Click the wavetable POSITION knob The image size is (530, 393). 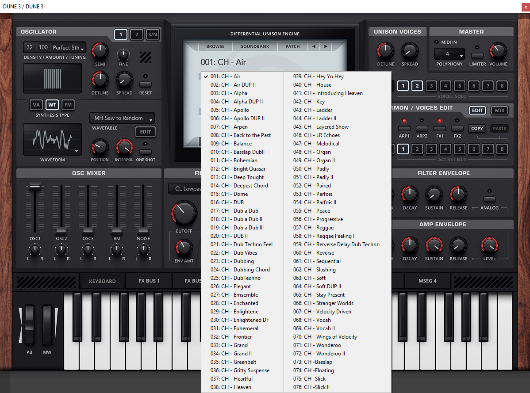coord(100,147)
